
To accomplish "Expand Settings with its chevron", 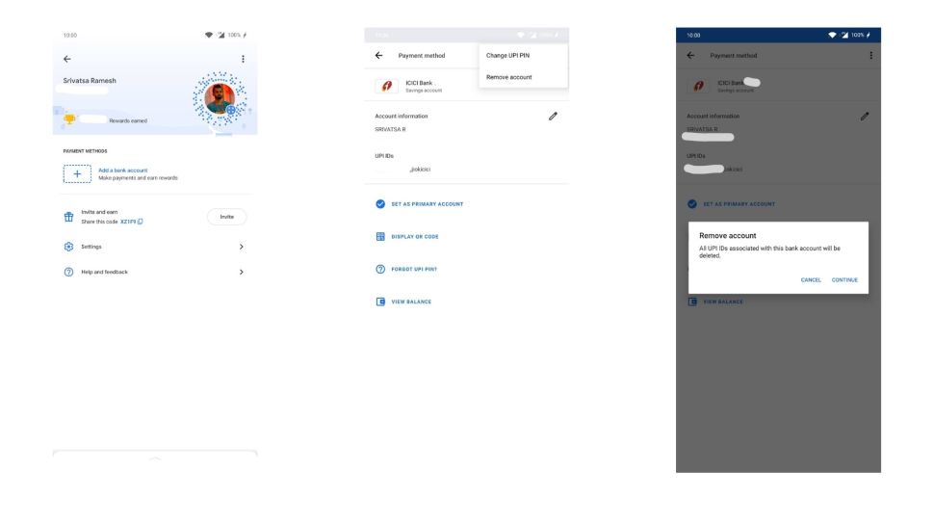I will [x=242, y=247].
